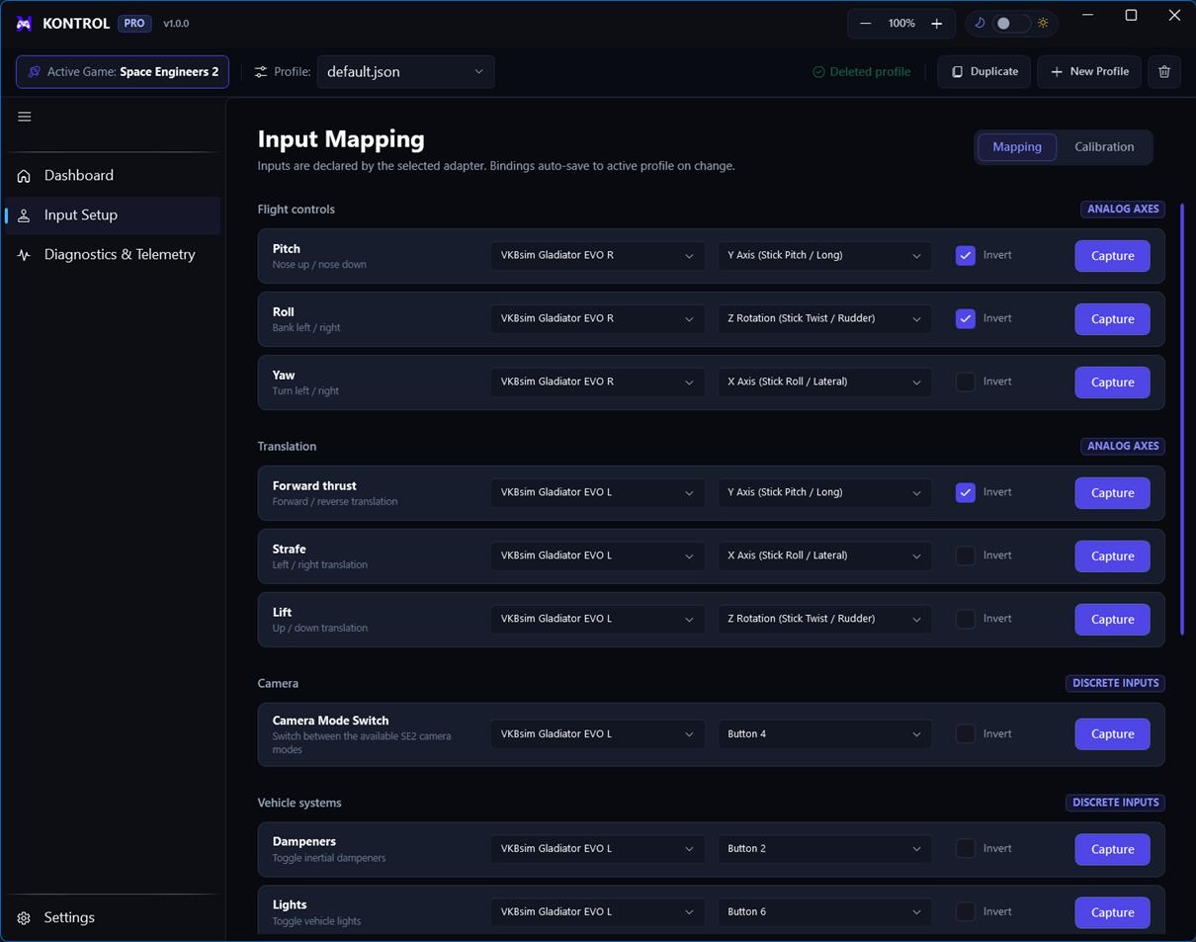Screen dimensions: 1196x942
Task: Check Invert for Camera Mode Switch
Action: [x=966, y=733]
